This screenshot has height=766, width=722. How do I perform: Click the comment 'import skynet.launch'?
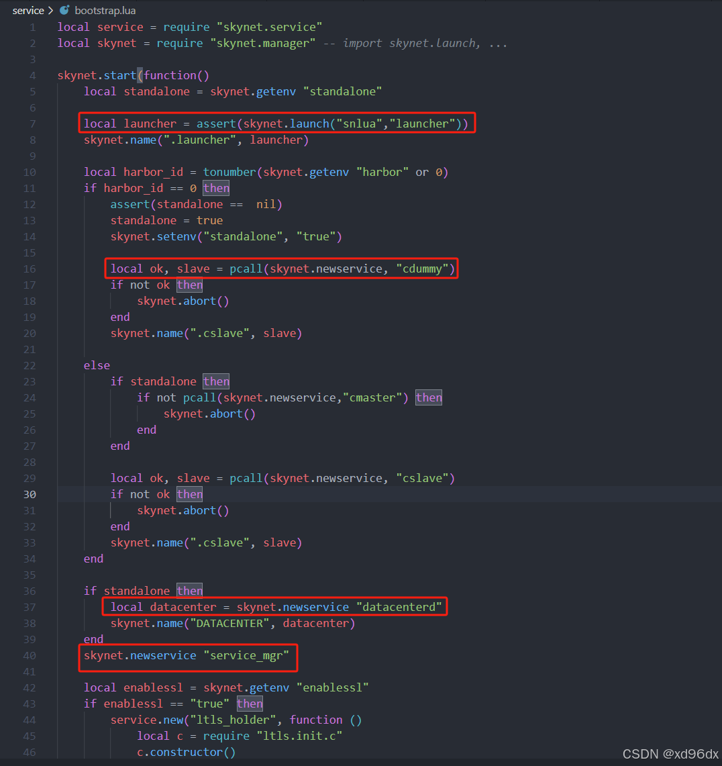[411, 43]
